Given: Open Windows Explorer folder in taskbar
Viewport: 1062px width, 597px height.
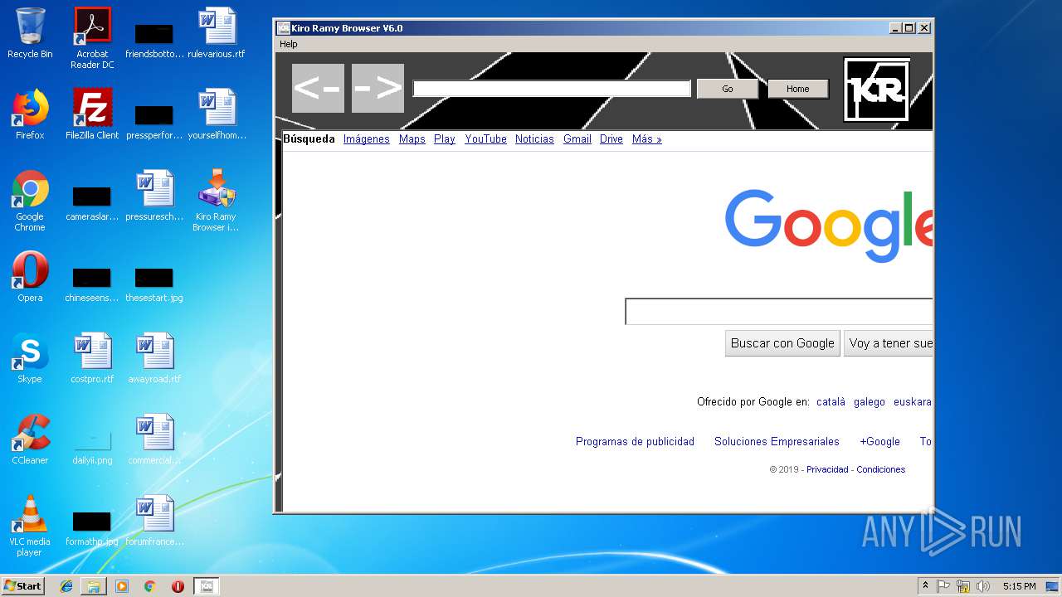Looking at the screenshot, I should pyautogui.click(x=94, y=586).
